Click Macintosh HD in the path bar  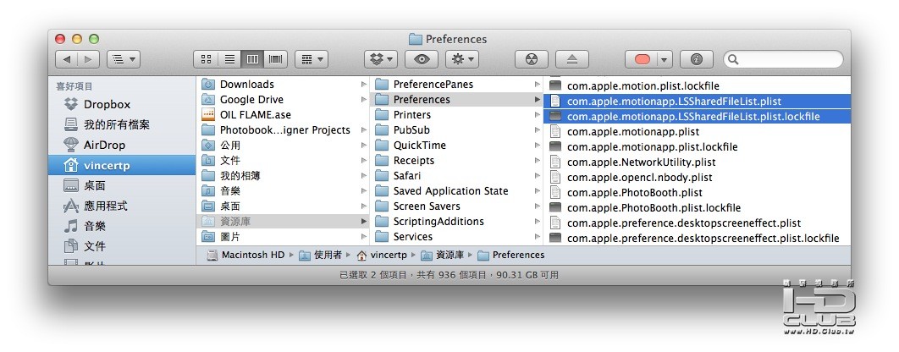(x=245, y=255)
